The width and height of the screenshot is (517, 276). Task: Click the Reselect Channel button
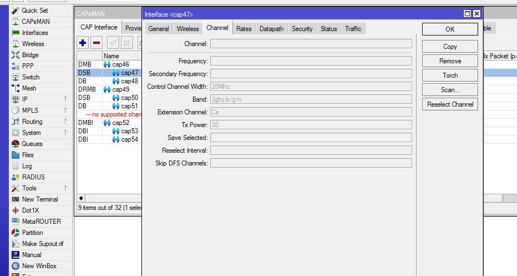[x=450, y=104]
